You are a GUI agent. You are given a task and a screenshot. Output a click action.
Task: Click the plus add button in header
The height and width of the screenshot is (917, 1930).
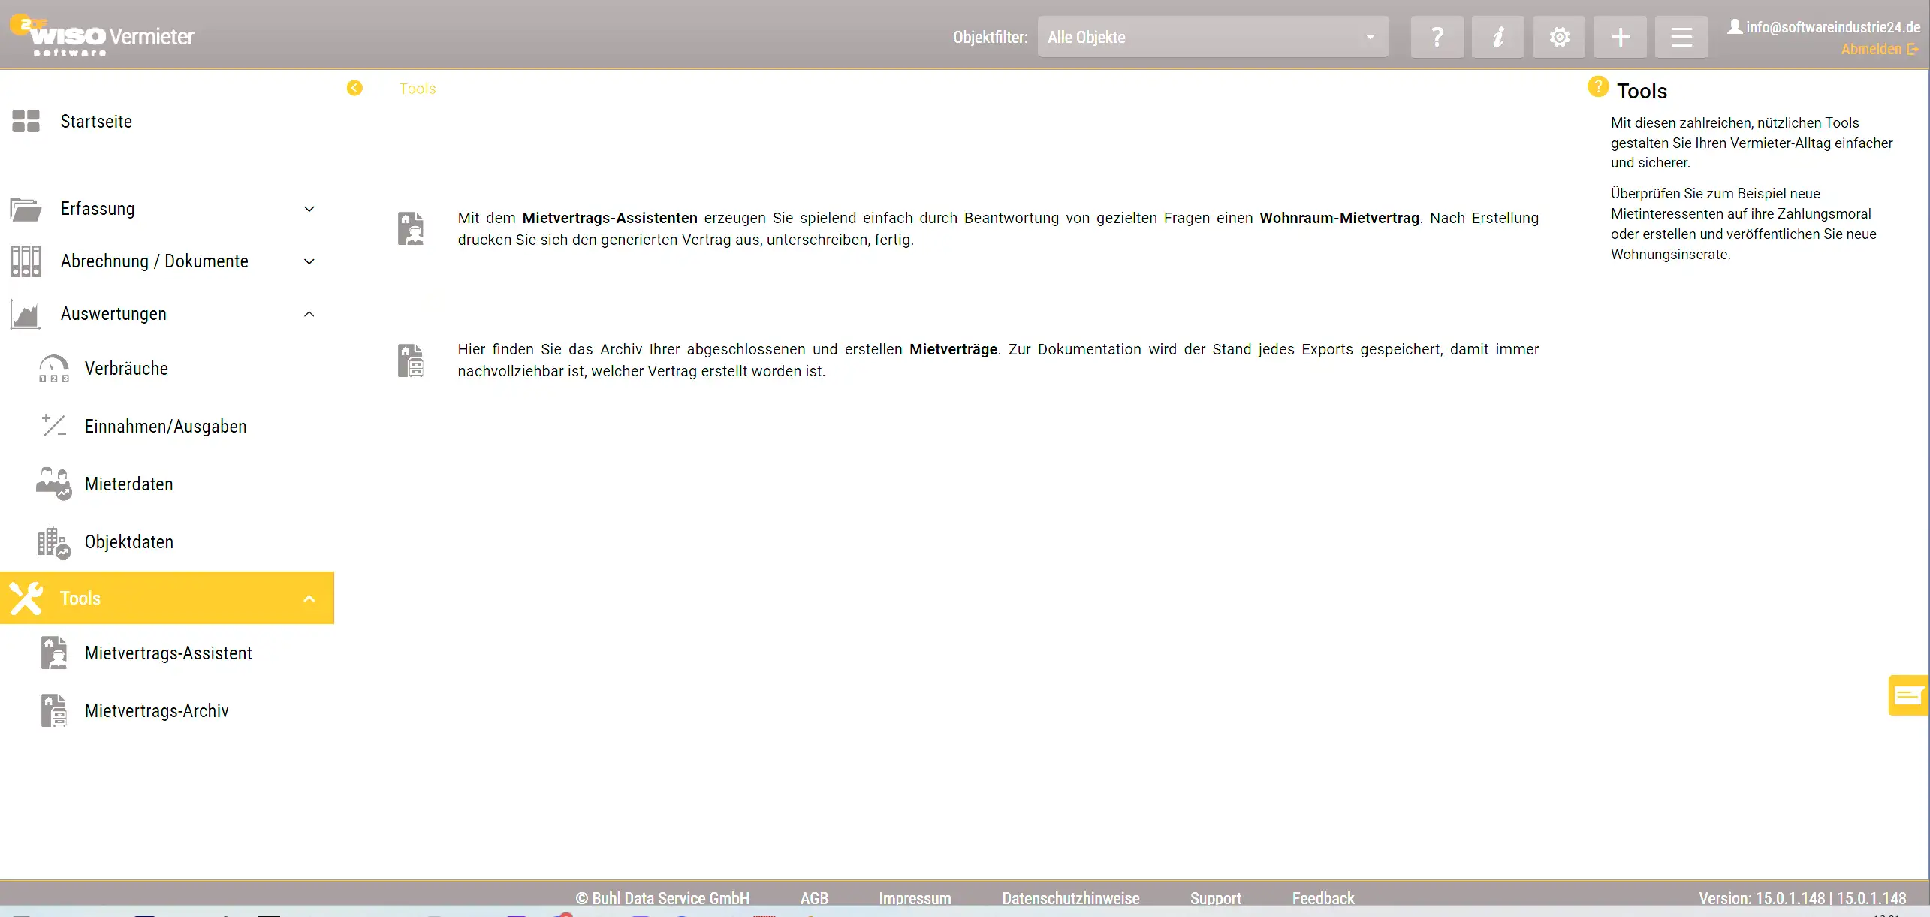pyautogui.click(x=1620, y=37)
